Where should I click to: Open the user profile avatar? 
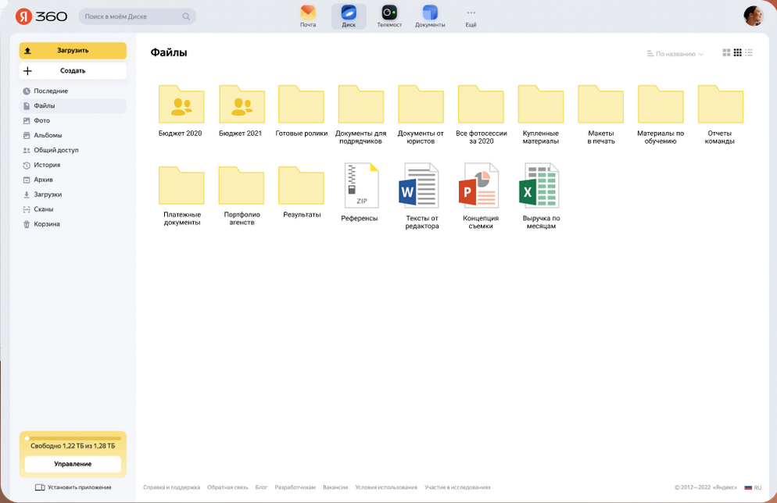(x=754, y=16)
